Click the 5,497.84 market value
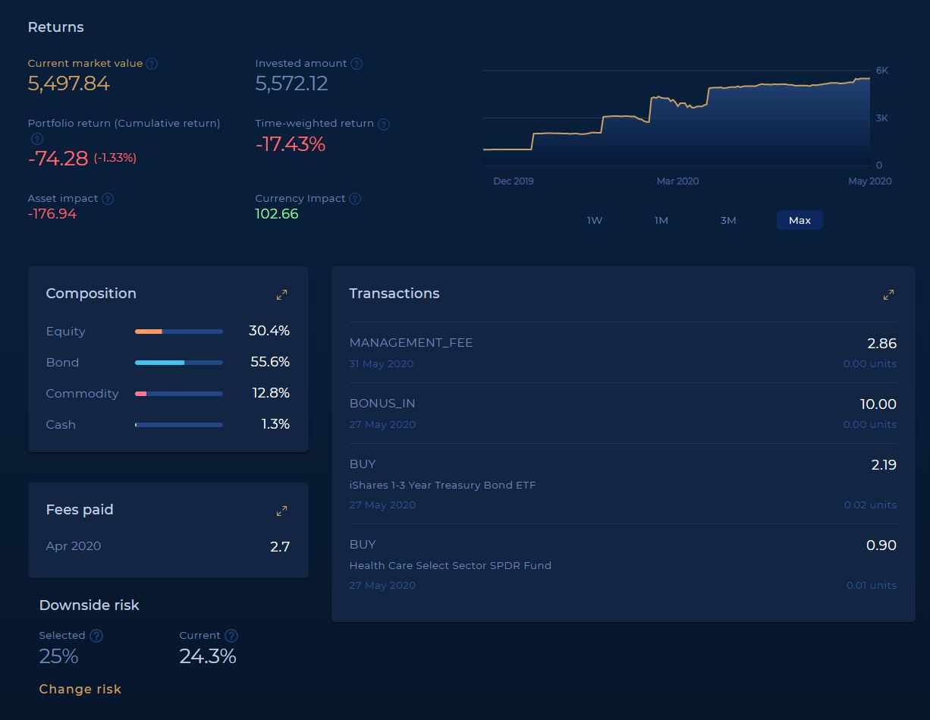 (x=69, y=83)
